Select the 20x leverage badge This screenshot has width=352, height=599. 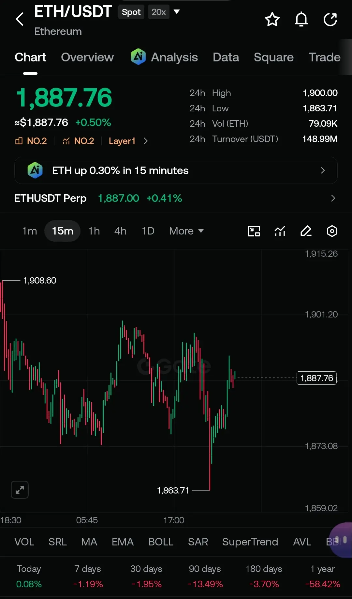[x=159, y=12]
